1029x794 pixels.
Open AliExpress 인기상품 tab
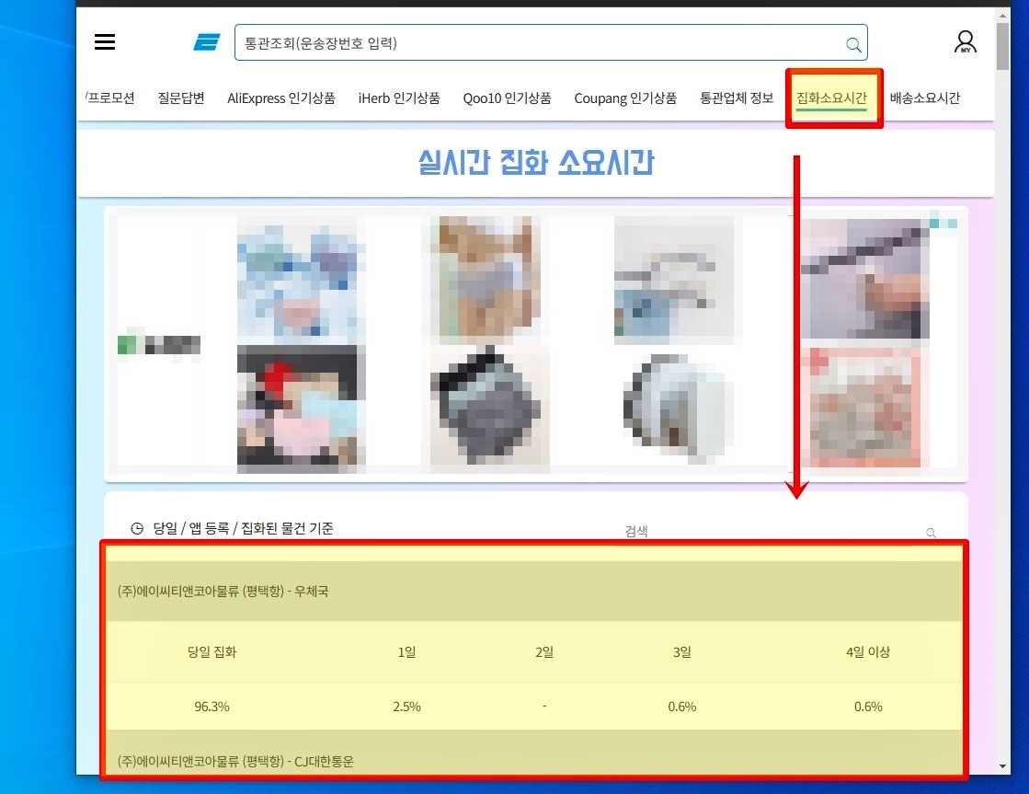[280, 98]
